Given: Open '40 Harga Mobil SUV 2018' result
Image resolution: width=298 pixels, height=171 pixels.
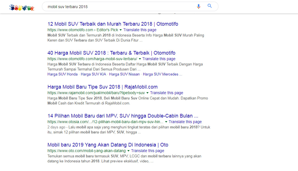Looking at the screenshot, I should (x=111, y=53).
